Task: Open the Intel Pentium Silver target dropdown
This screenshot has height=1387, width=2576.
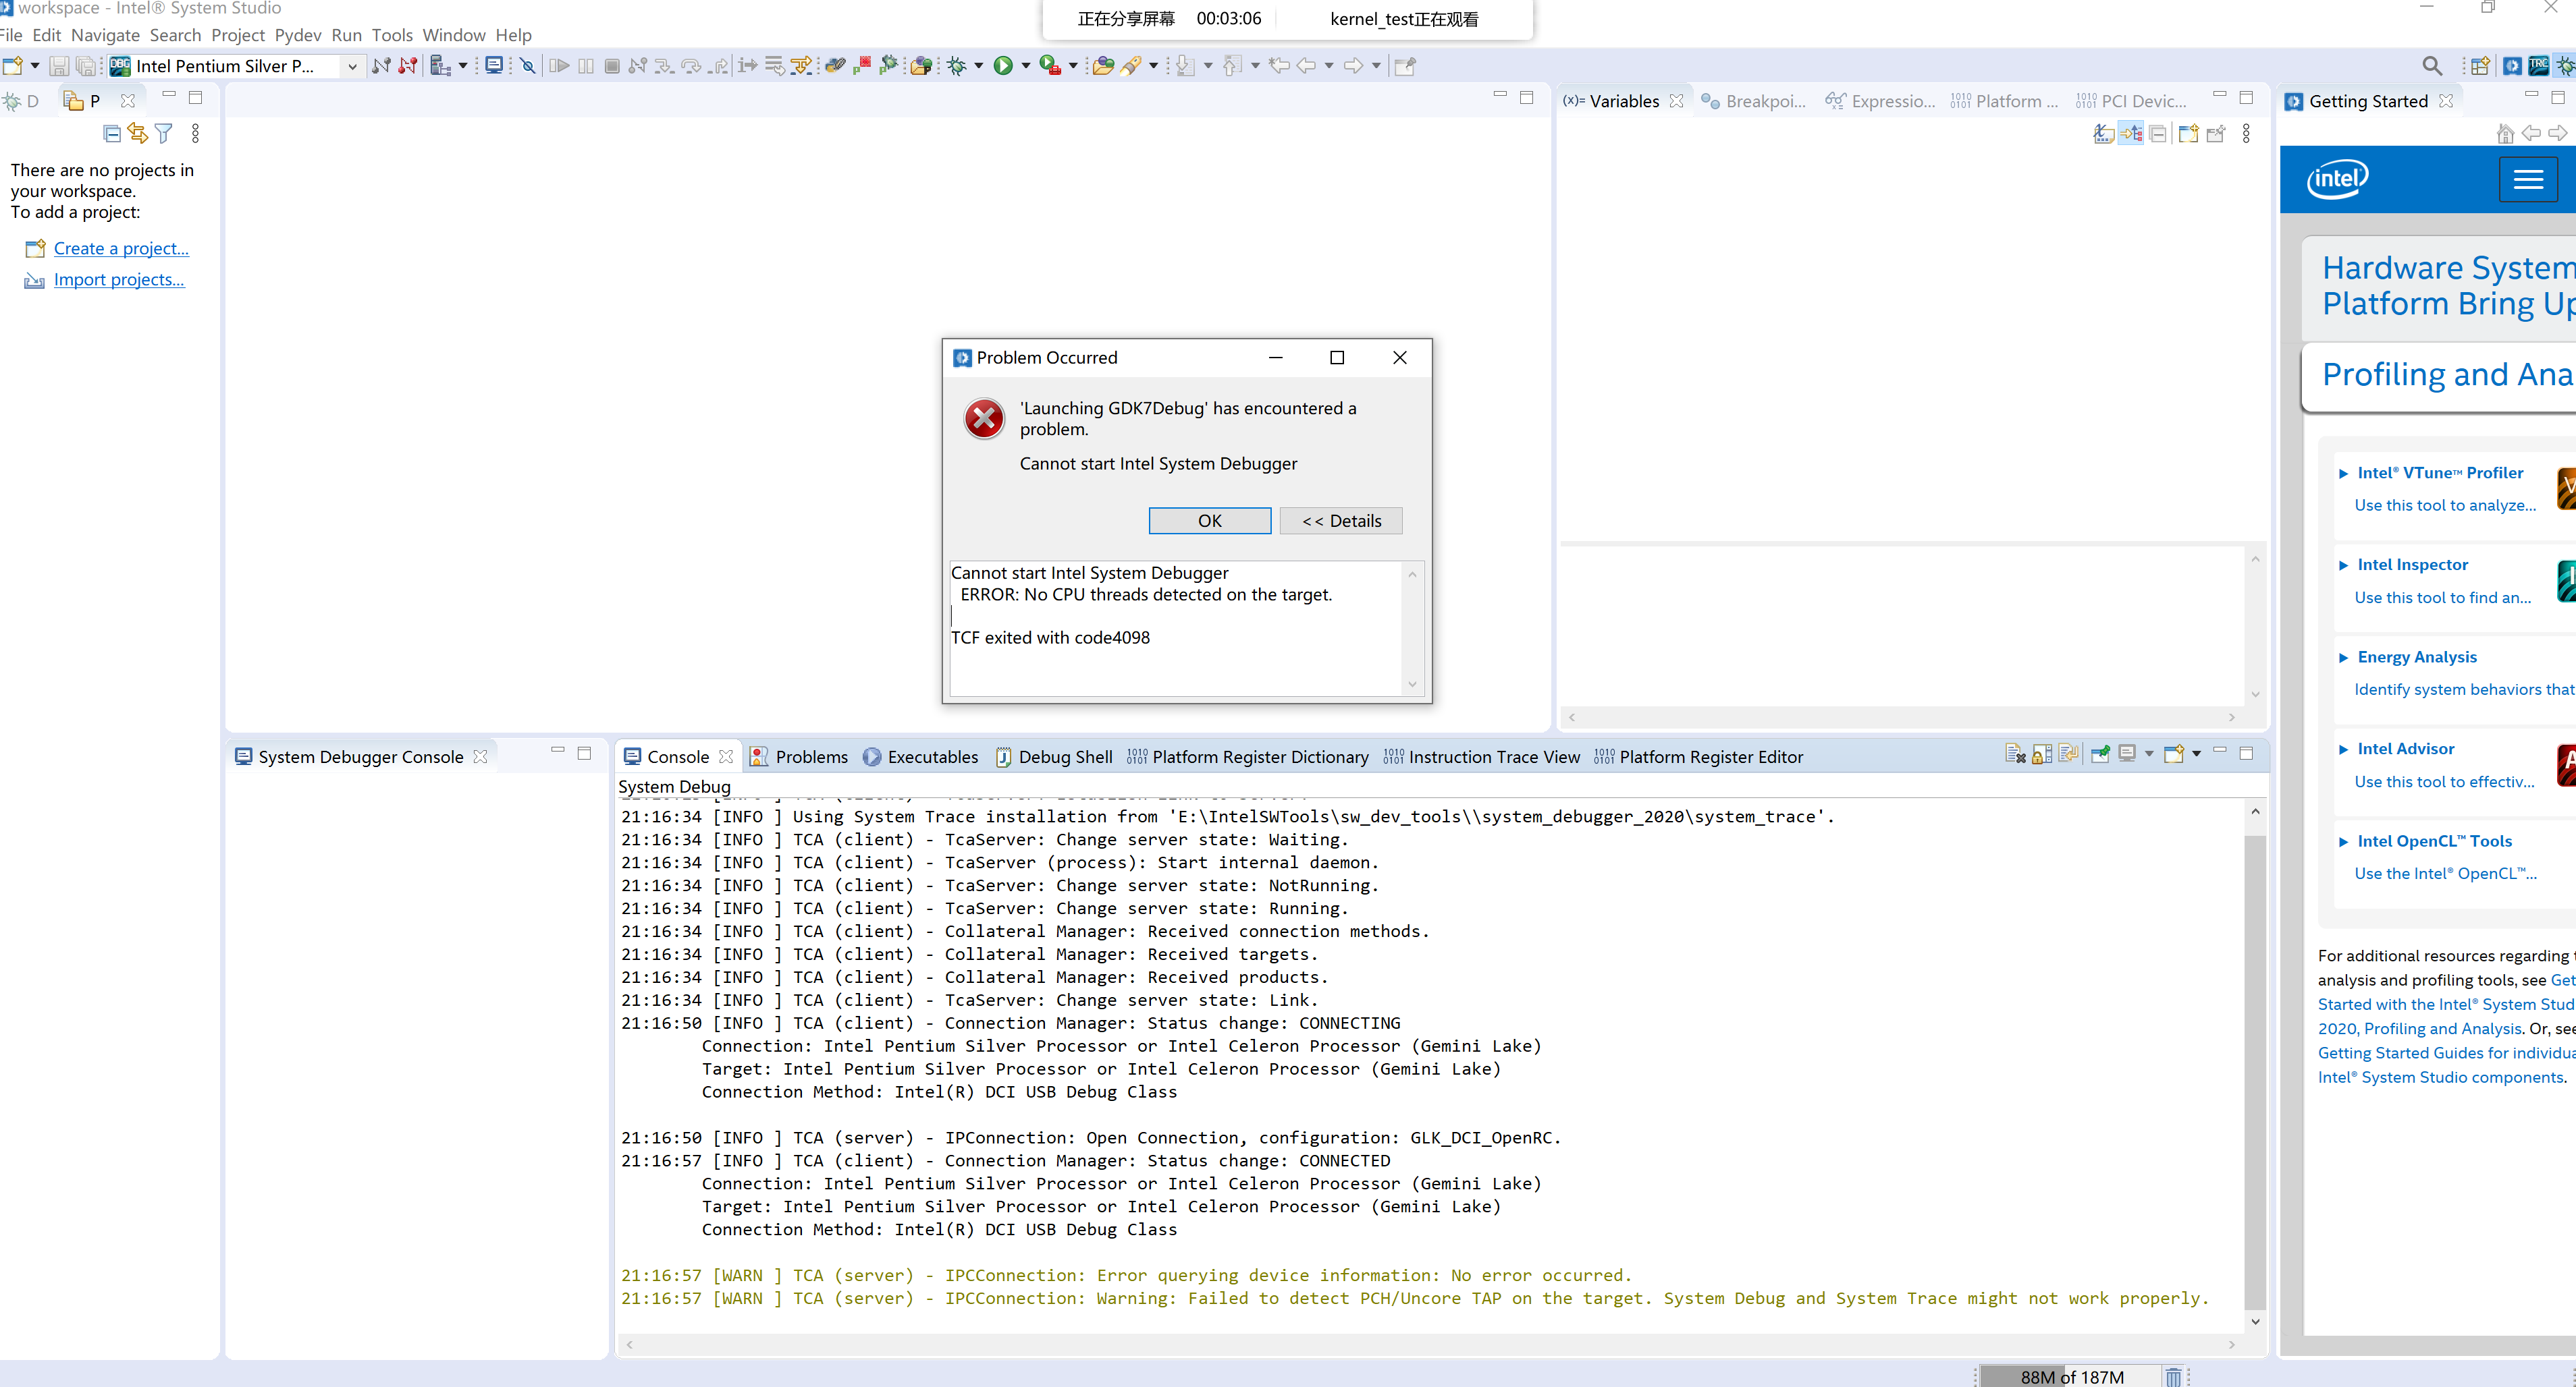Action: (x=353, y=66)
